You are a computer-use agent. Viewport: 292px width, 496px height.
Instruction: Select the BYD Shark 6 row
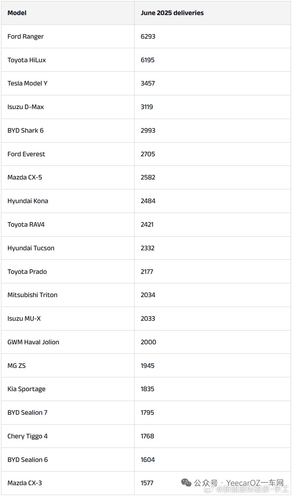(146, 130)
